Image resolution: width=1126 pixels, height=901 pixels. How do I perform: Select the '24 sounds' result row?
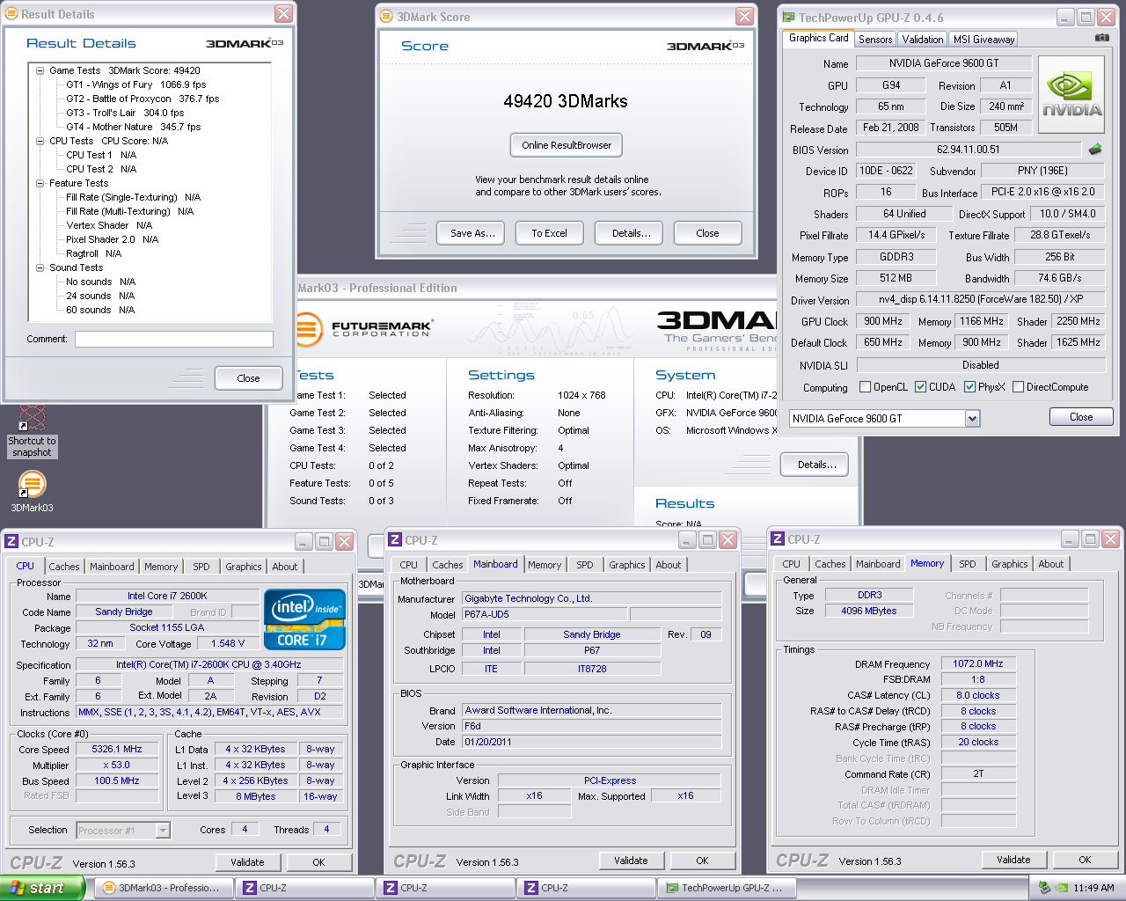[x=100, y=296]
